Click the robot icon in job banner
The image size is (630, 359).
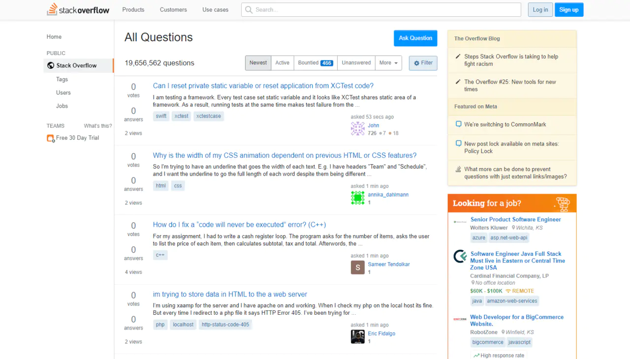point(562,204)
